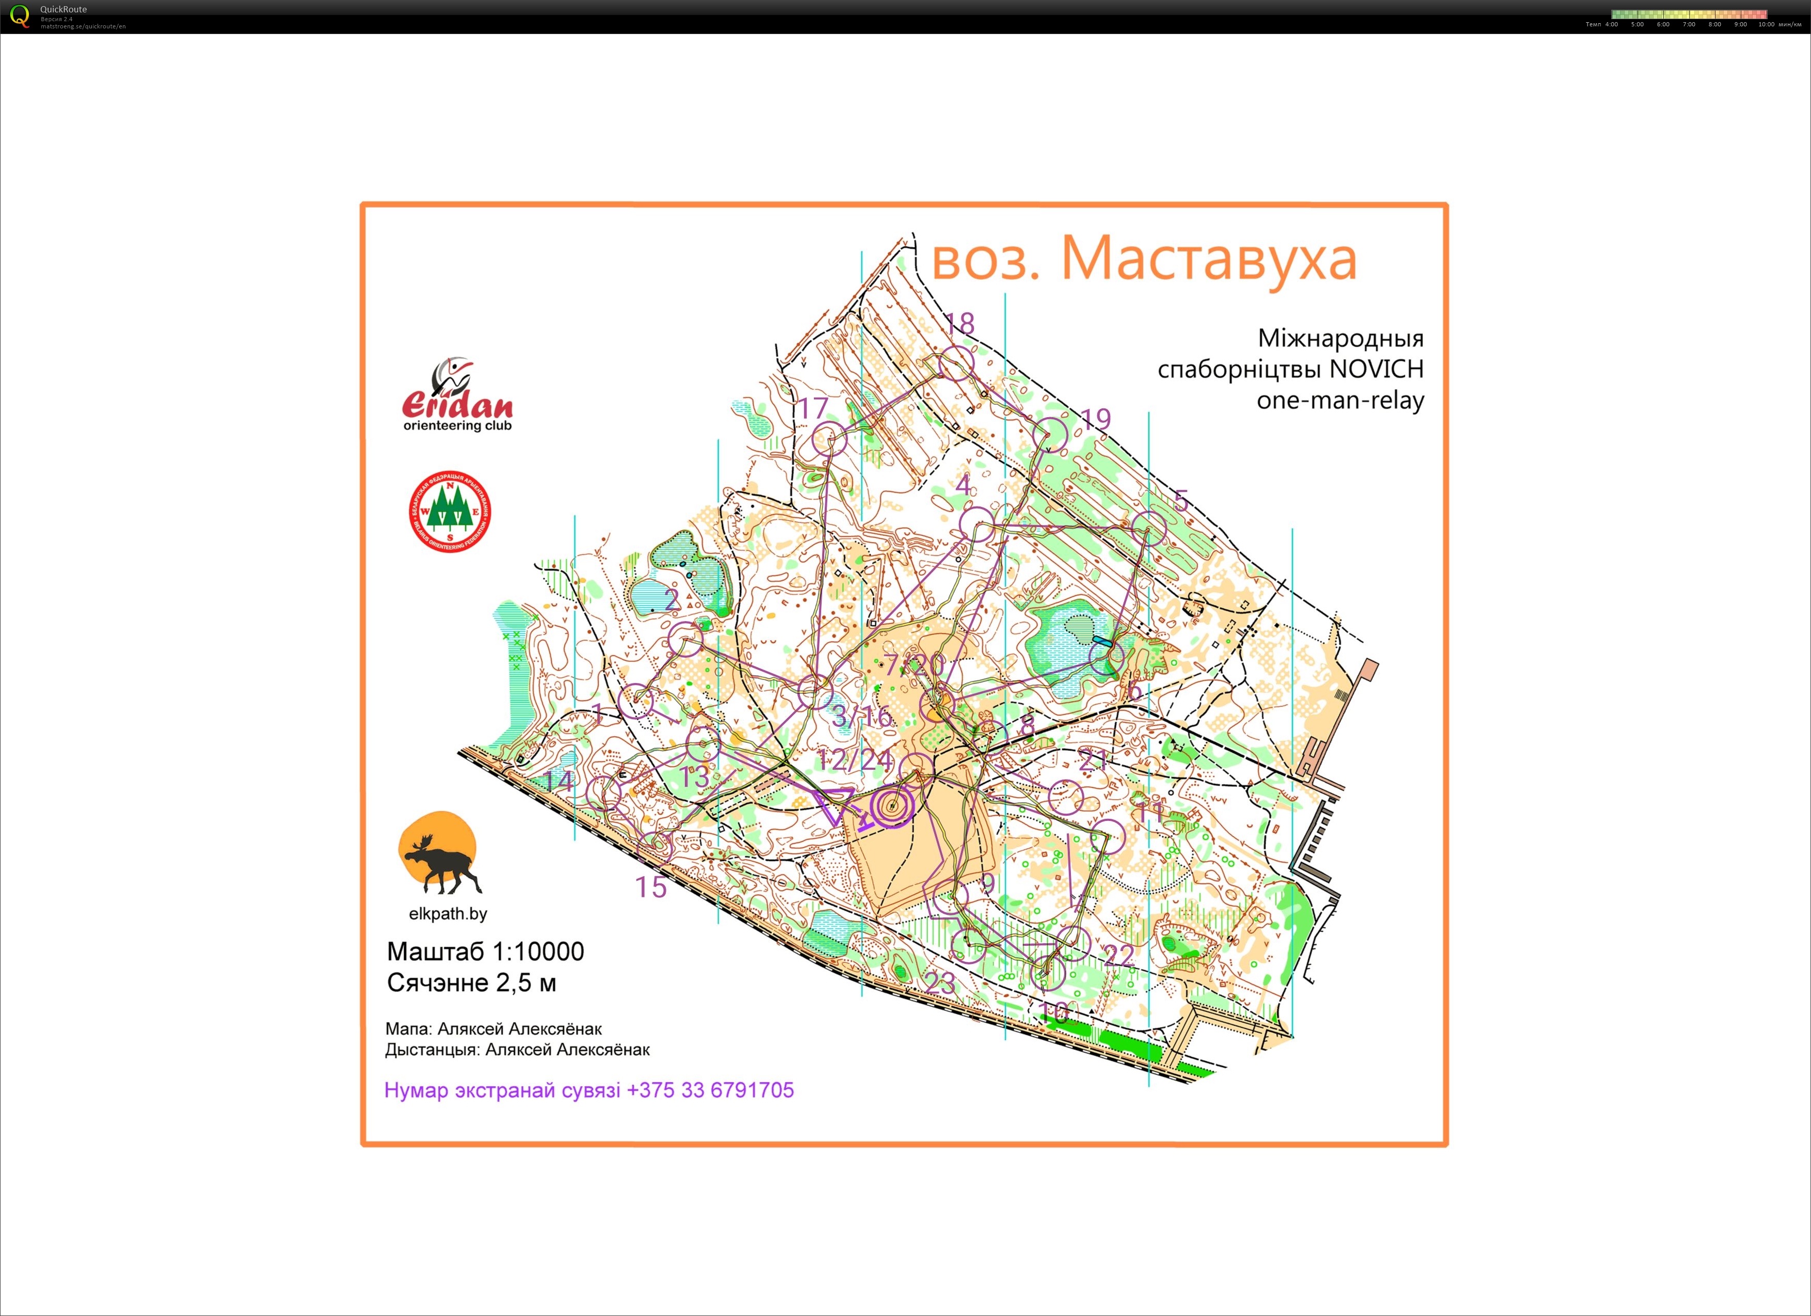Click the NOVICH one-man-relay heading text
Image resolution: width=1811 pixels, height=1316 pixels.
coord(1290,369)
